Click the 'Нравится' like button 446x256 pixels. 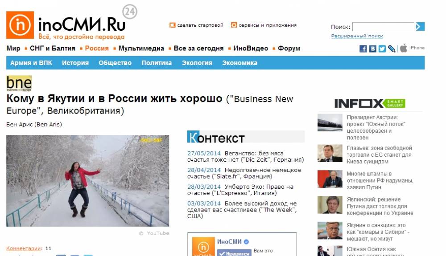234,253
